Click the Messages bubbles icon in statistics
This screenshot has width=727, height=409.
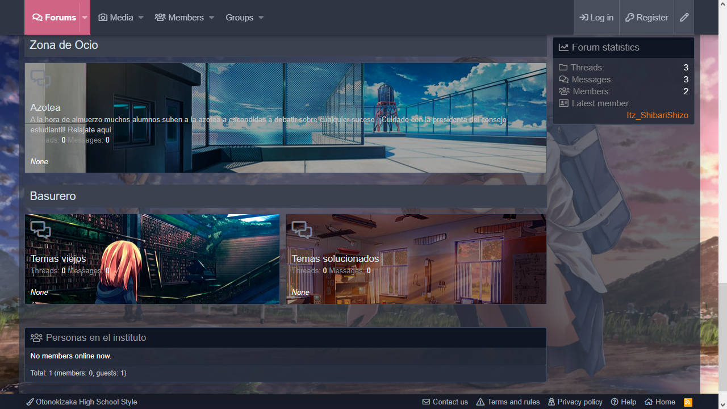click(x=563, y=80)
